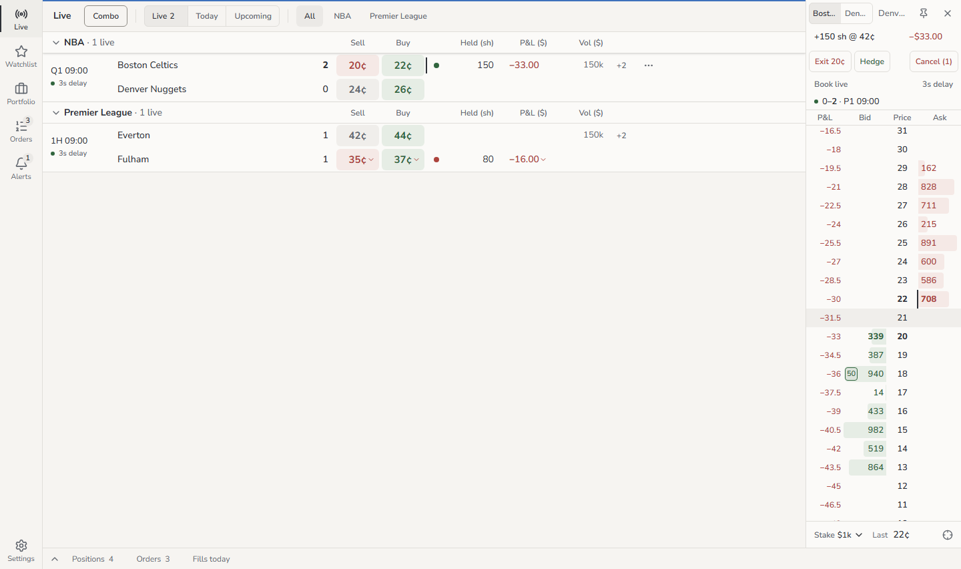This screenshot has width=961, height=569.
Task: Pin the order book panel
Action: 924,13
